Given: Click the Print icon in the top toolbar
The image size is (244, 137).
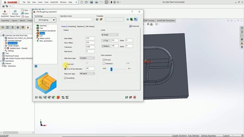Looking at the screenshot, I should pyautogui.click(x=96, y=2).
